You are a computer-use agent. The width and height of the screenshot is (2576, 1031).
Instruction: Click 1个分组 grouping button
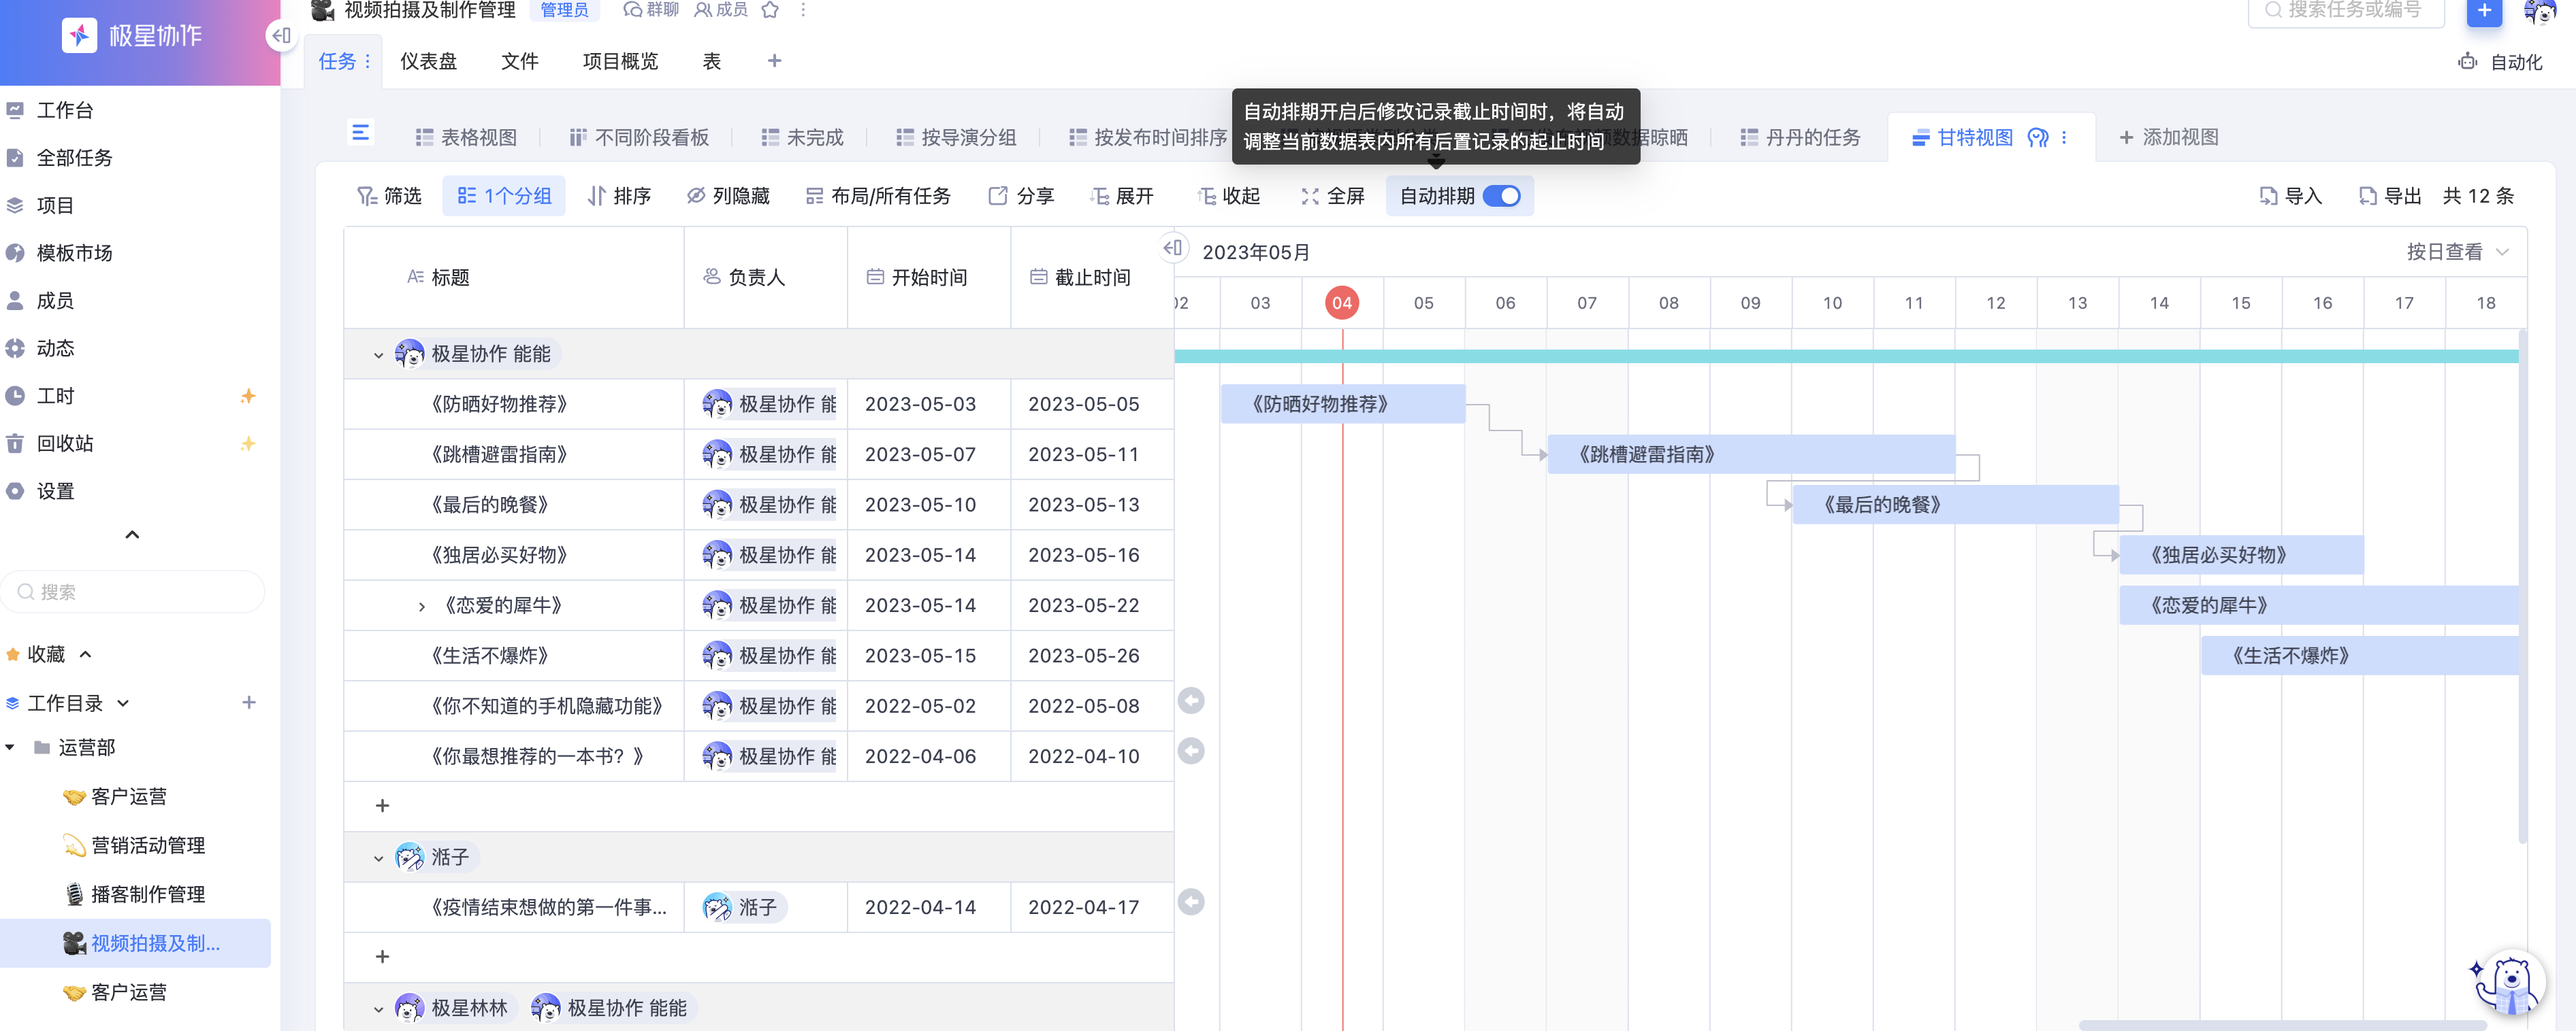[x=504, y=196]
